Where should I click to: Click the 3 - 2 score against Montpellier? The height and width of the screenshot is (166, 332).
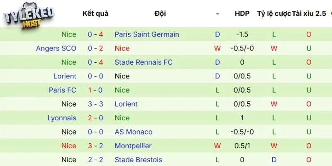(x=95, y=146)
